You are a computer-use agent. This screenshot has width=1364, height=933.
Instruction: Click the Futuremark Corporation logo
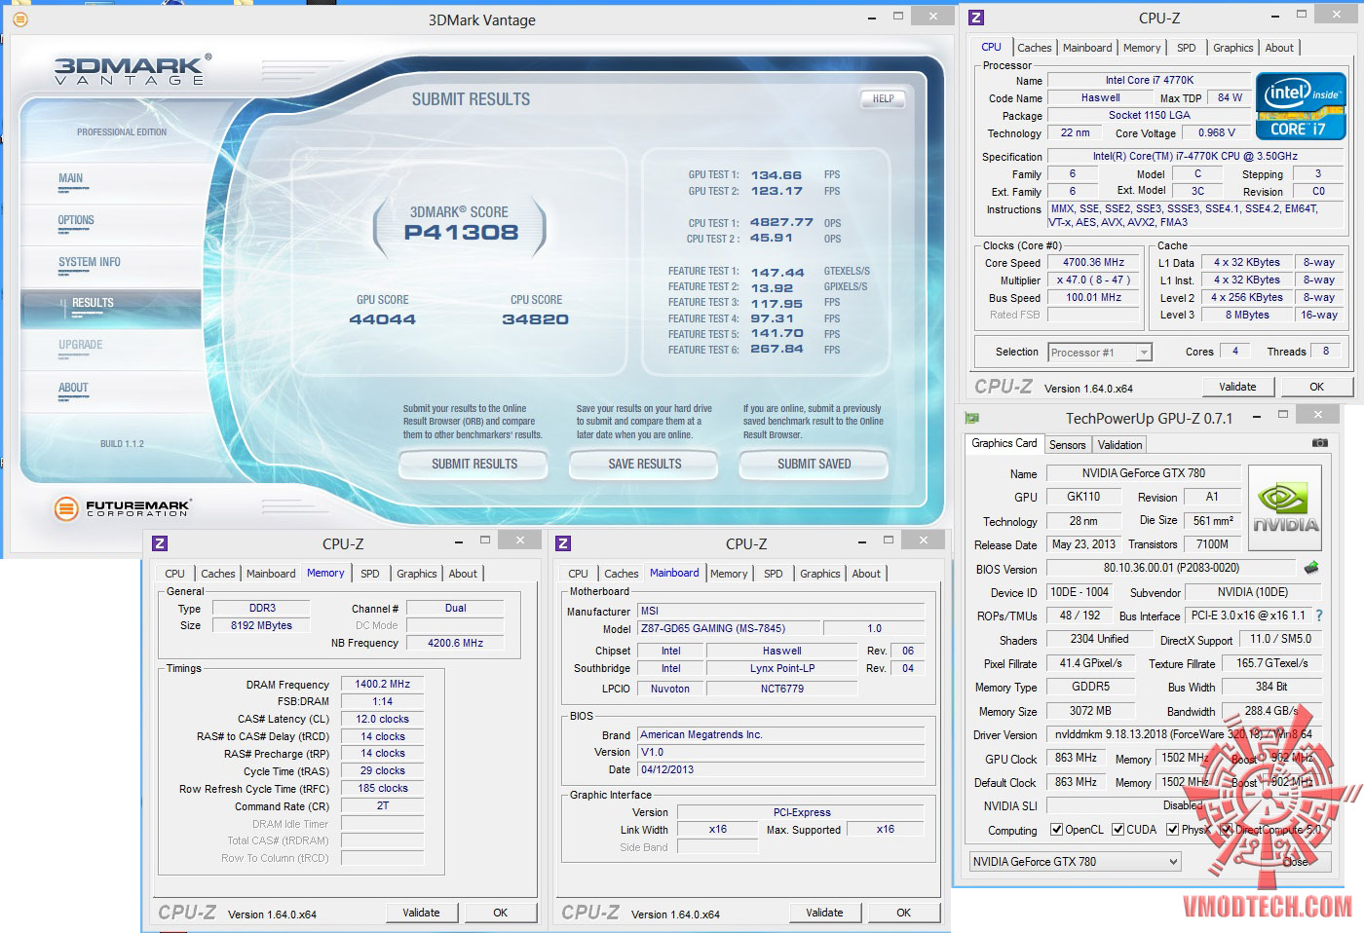tap(123, 507)
